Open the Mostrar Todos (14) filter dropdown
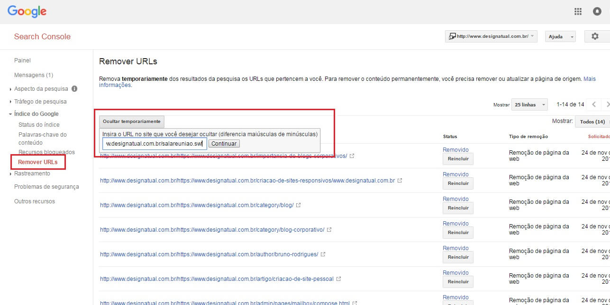The width and height of the screenshot is (610, 305). tap(592, 122)
